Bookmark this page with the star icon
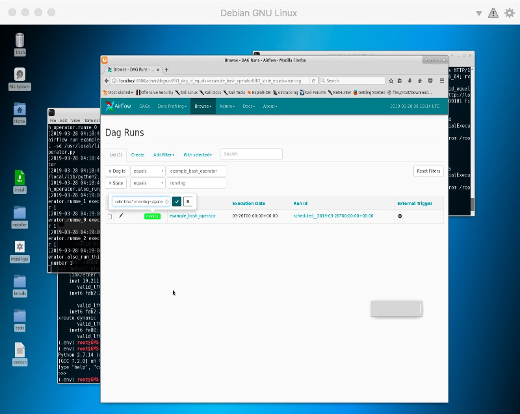The image size is (520, 414). click(391, 81)
